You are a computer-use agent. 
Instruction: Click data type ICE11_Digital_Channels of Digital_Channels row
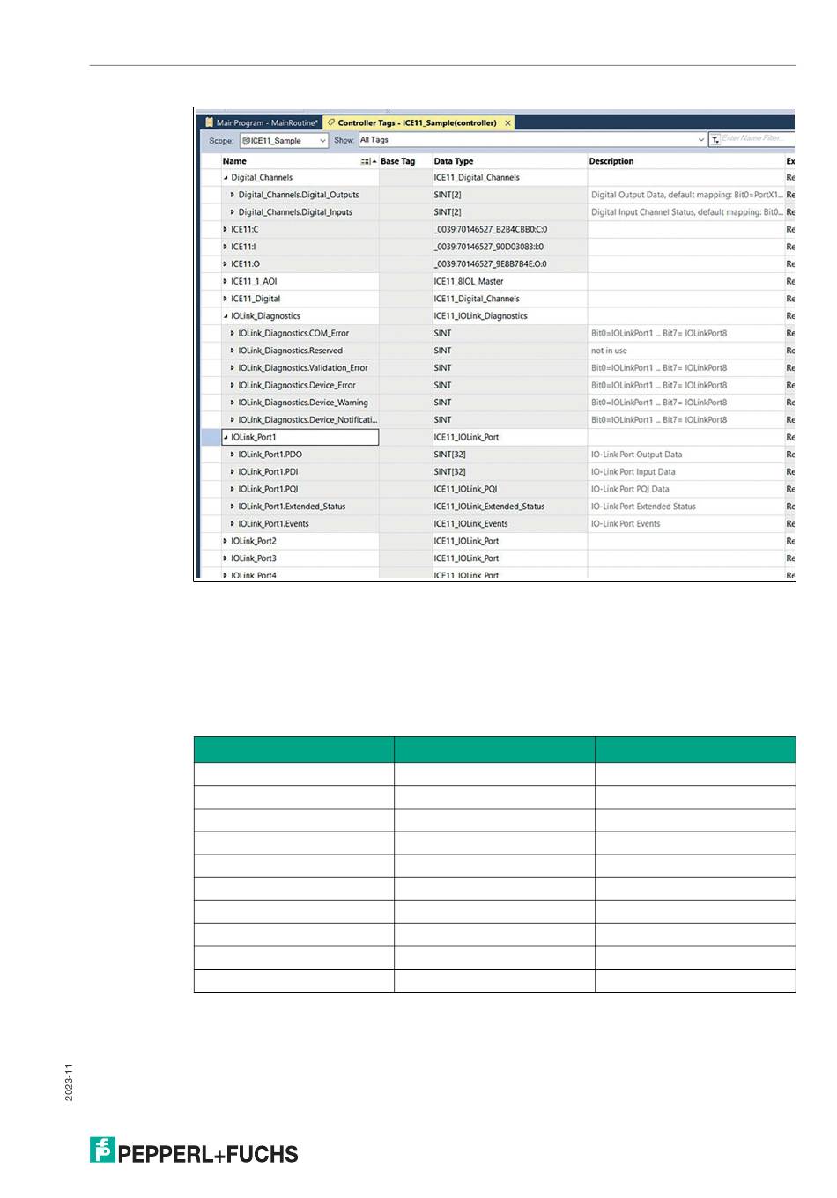(477, 178)
